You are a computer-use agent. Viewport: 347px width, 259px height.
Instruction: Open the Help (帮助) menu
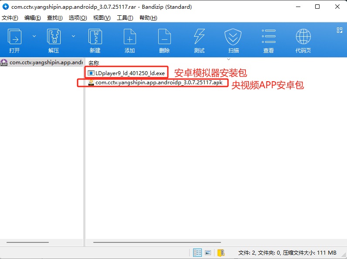coord(148,18)
